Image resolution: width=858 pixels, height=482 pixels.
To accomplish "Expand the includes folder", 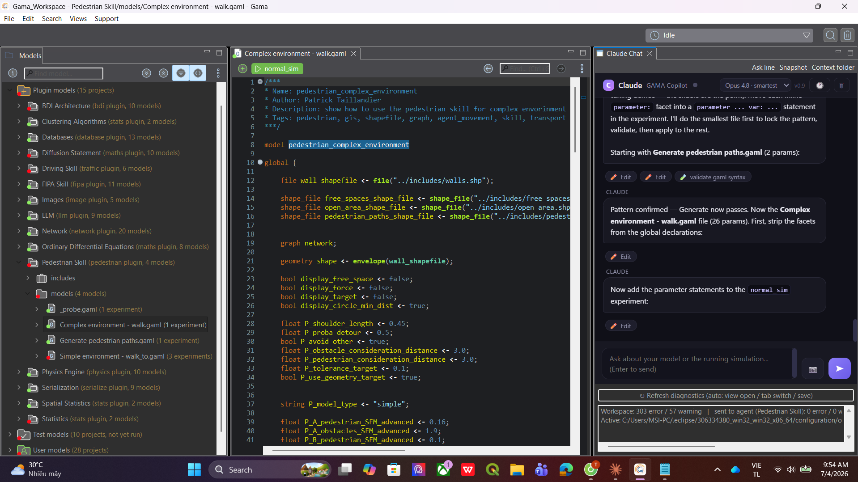I will [x=28, y=278].
